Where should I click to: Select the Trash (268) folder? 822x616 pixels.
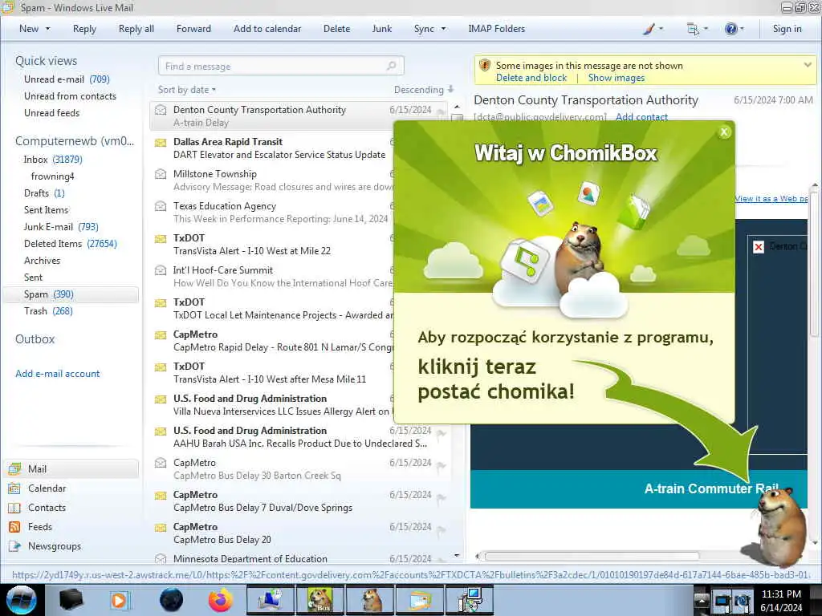pos(48,311)
